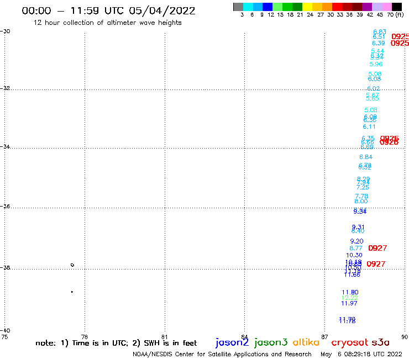Select the wave height value "11.80"
Image resolution: width=409 pixels, height=359 pixels.
pos(350,292)
